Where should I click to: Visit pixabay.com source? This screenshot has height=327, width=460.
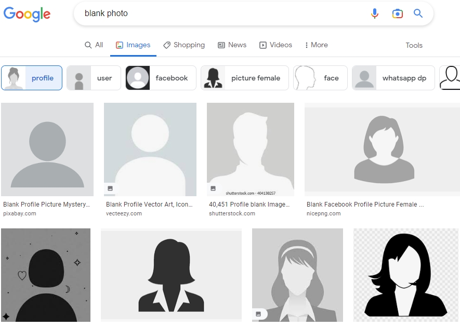(x=20, y=214)
